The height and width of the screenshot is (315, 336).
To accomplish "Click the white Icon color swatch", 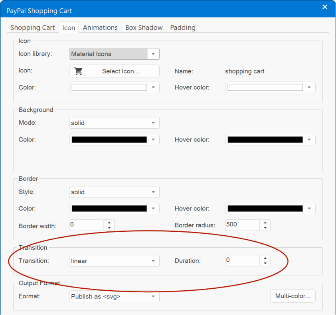I will pos(109,88).
